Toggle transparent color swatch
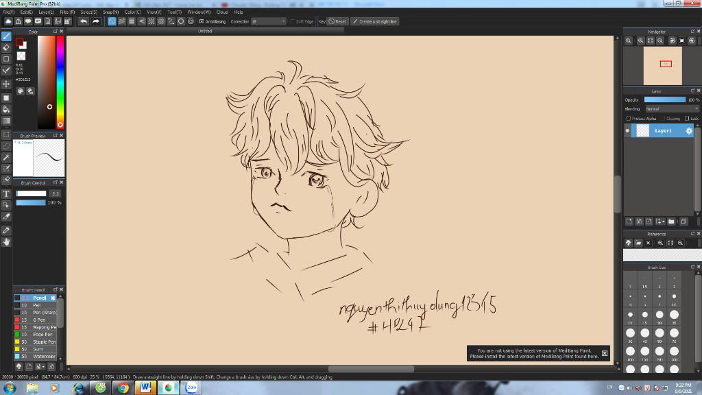This screenshot has height=395, width=702. (x=21, y=56)
